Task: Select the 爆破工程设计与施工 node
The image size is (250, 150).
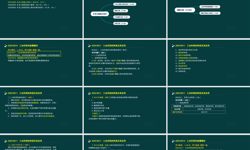Action: (x=209, y=13)
